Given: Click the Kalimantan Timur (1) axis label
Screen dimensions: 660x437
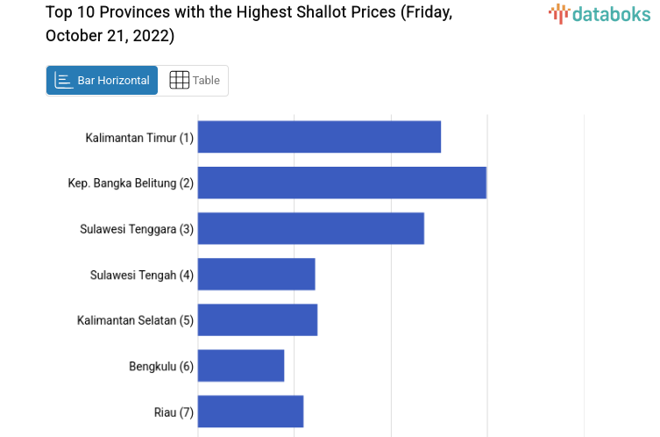Looking at the screenshot, I should 139,138.
